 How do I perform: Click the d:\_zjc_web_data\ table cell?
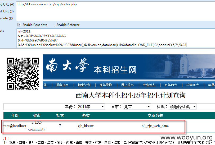tap(155, 126)
